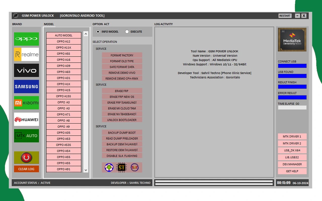The height and width of the screenshot is (201, 322).
Task: Click the RESTART button
Action: click(285, 16)
